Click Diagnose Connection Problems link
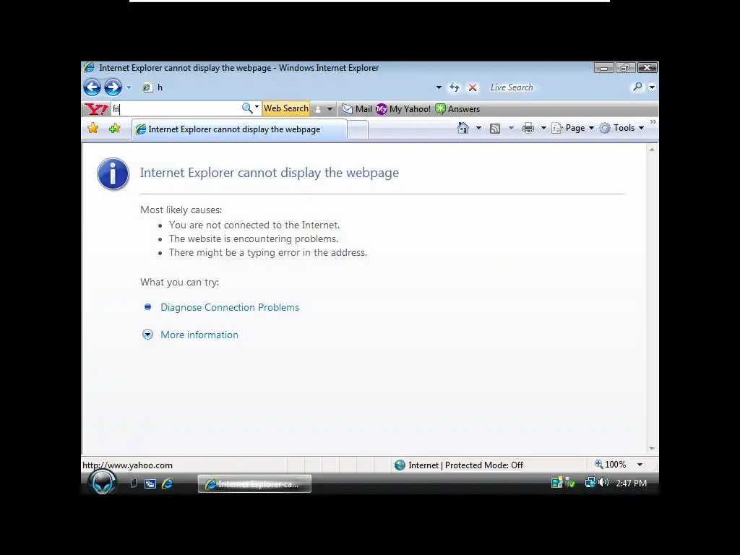This screenshot has width=740, height=555. (230, 307)
